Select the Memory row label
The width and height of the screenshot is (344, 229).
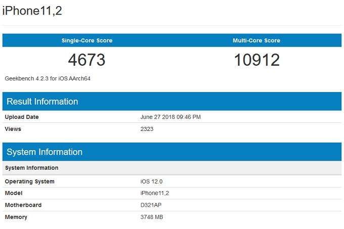coord(16,217)
